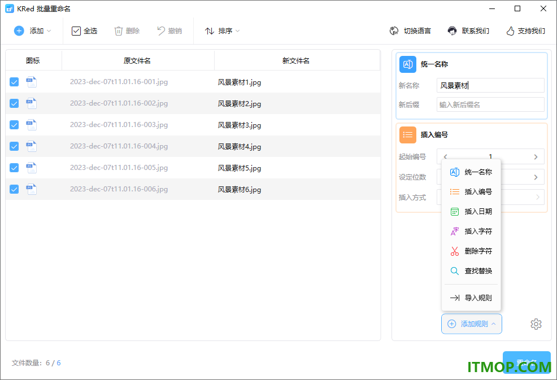Click the blue plus Add icon
557x380 pixels.
(x=19, y=31)
